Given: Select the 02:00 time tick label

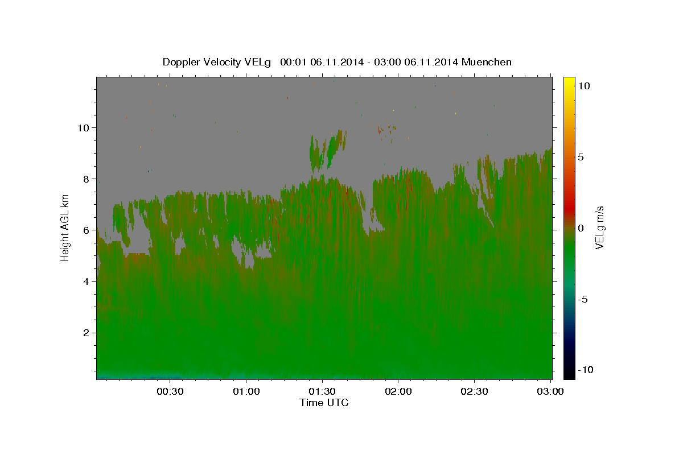Looking at the screenshot, I should (x=398, y=391).
